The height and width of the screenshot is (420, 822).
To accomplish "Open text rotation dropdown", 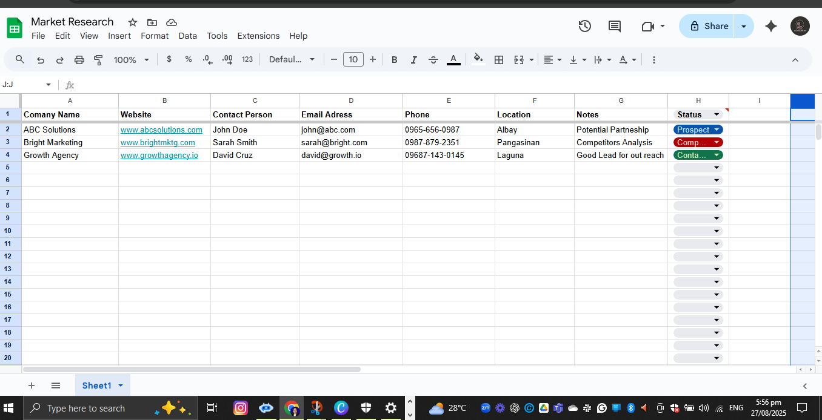I will click(x=627, y=60).
